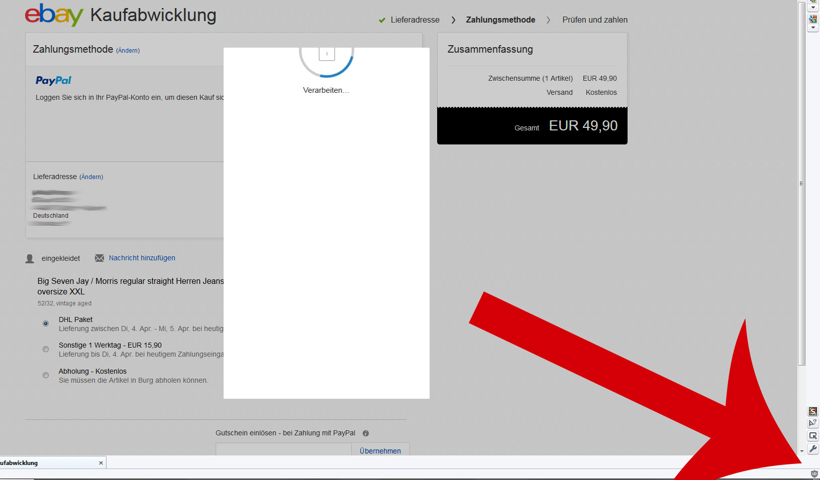The image size is (820, 480).
Task: Click Ändern next to Lieferadresse
Action: (91, 177)
